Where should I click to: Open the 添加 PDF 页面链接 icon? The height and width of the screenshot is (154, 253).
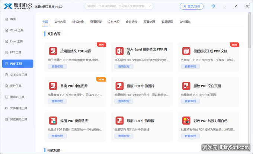(x=53, y=121)
